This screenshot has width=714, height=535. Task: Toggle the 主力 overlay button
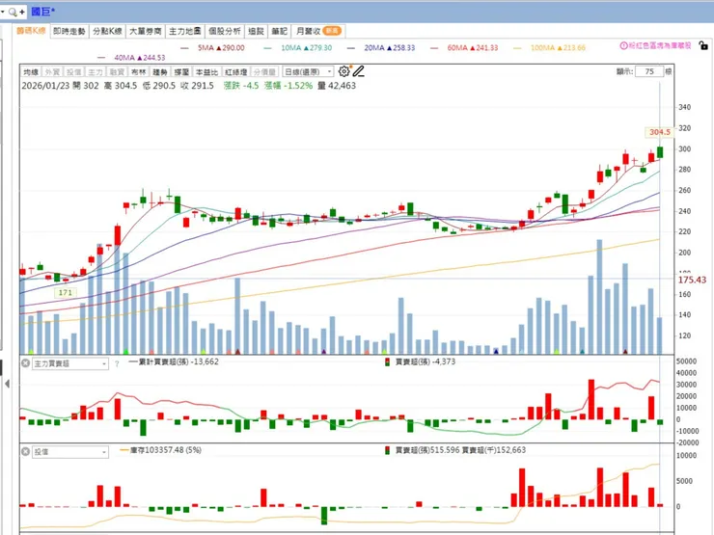tap(95, 72)
